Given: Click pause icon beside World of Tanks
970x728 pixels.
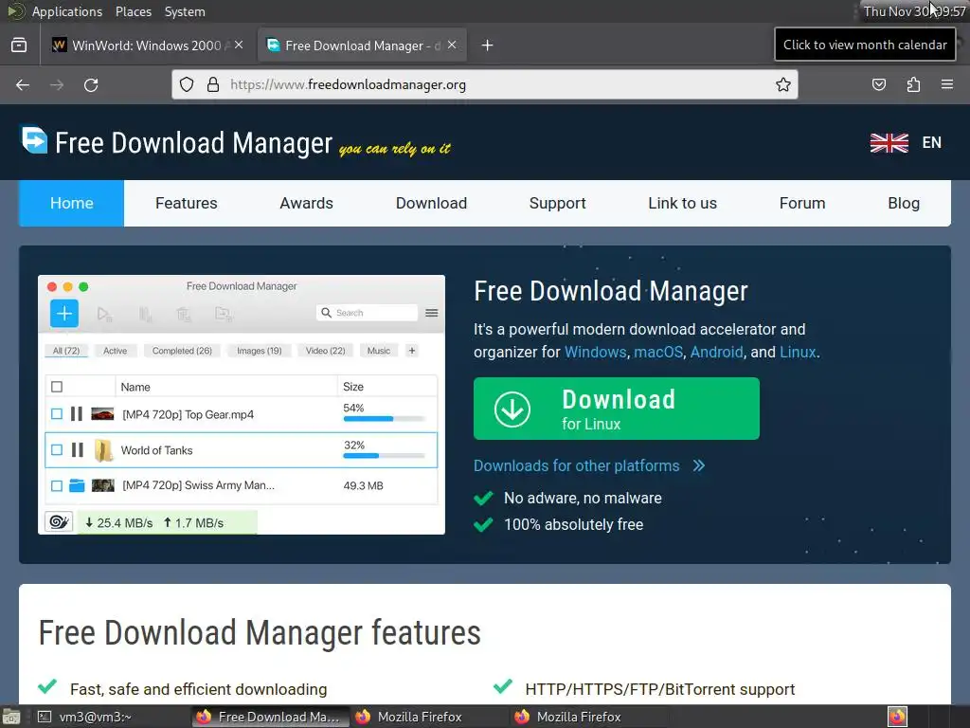Looking at the screenshot, I should (77, 449).
